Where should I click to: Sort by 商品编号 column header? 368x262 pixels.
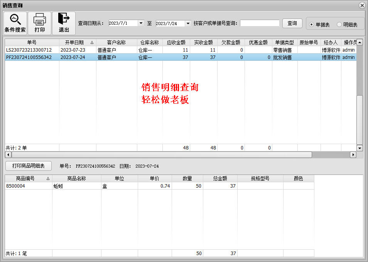(x=28, y=179)
